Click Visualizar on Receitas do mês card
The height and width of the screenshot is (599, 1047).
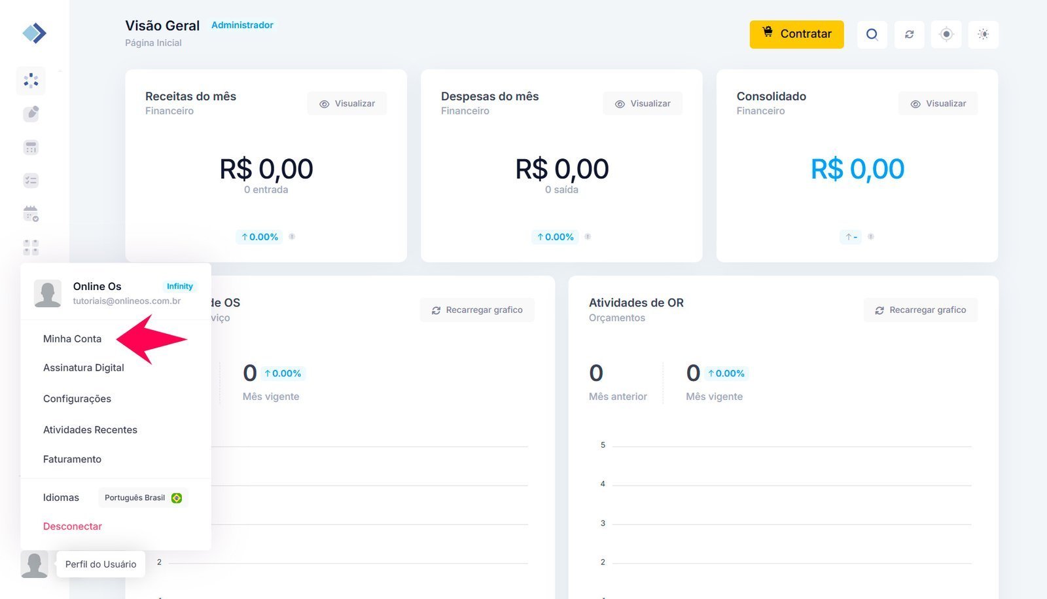pyautogui.click(x=347, y=103)
